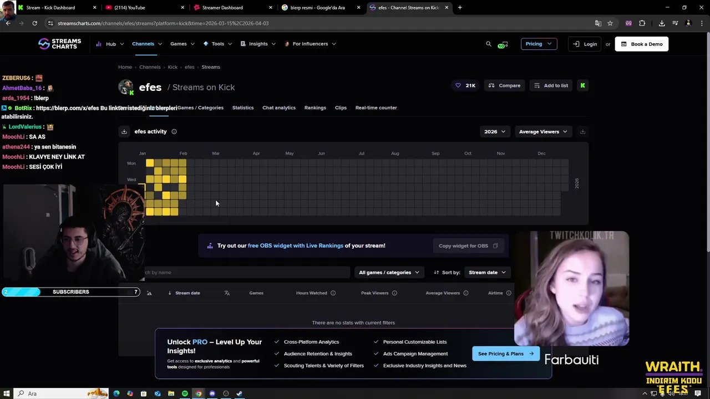Viewport: 710px width, 399px height.
Task: Click See Pricing & Plans button
Action: coord(506,354)
